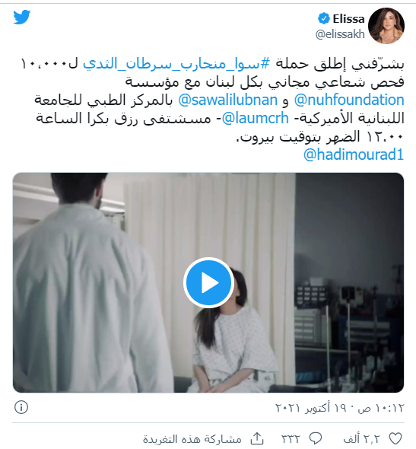Click the share this tweet text
Screen dimensions: 416x449
pos(192,438)
